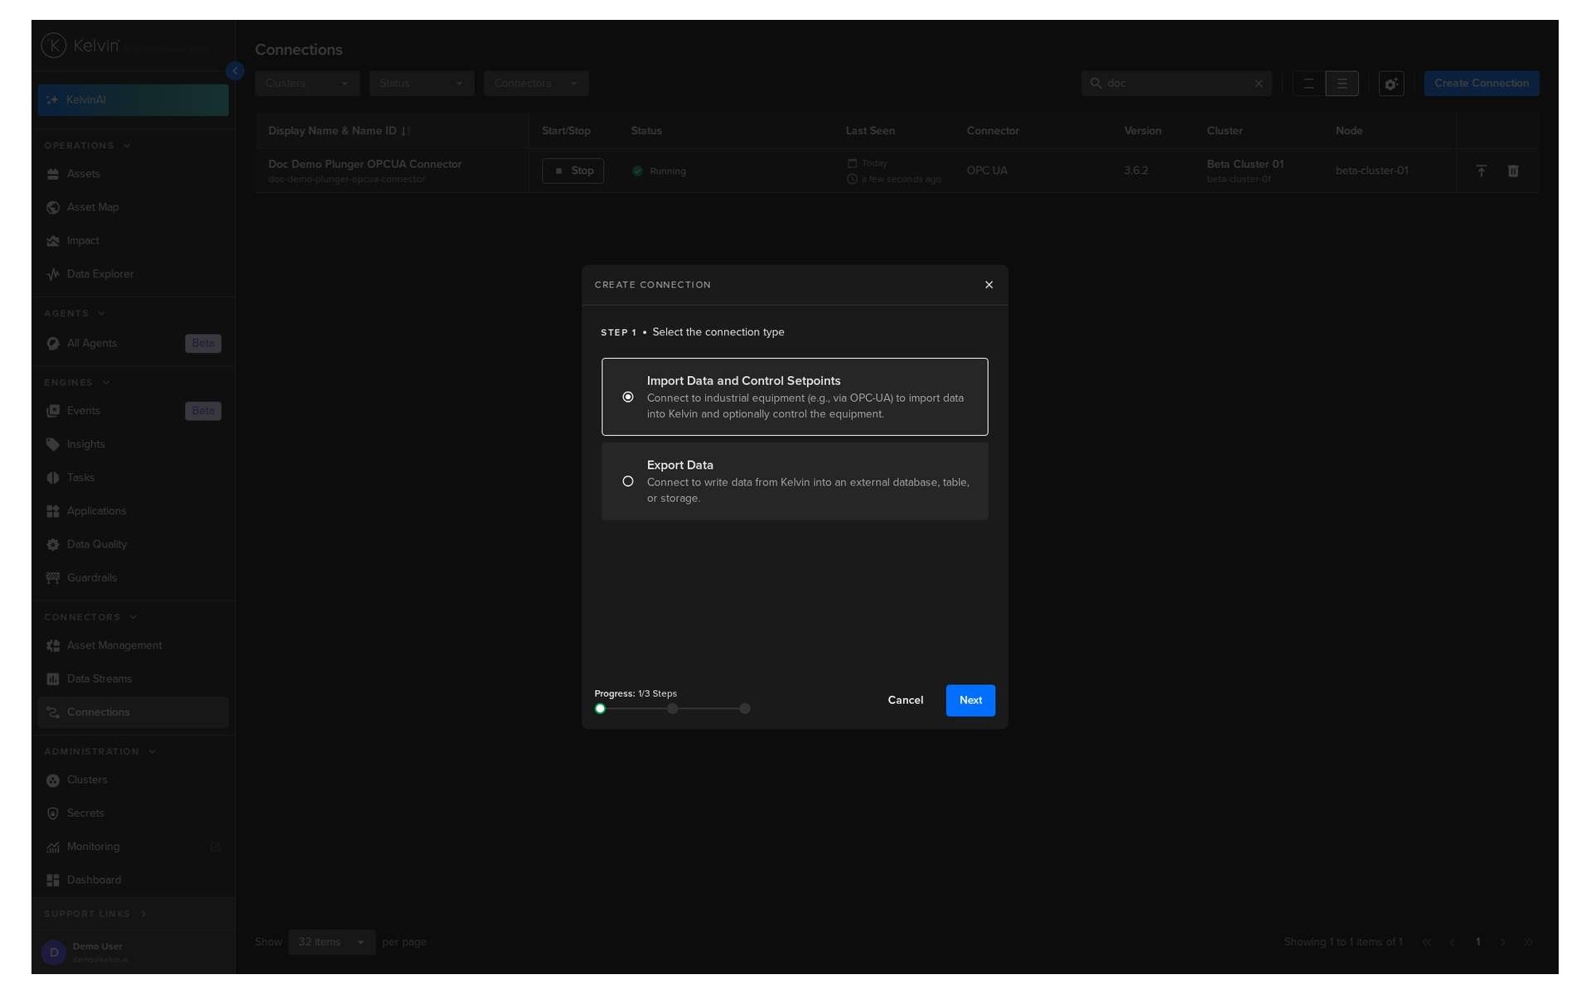Collapse the sidebar with the arrow button
This screenshot has width=1591, height=994.
[x=235, y=71]
